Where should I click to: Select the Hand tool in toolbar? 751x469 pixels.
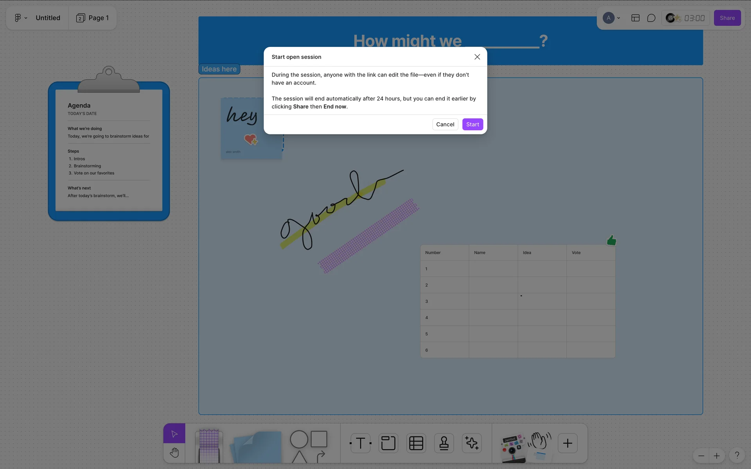[174, 453]
